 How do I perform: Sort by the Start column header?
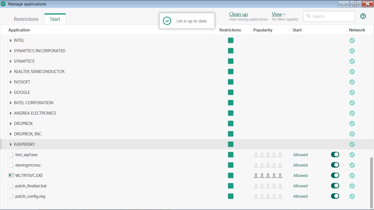[297, 30]
